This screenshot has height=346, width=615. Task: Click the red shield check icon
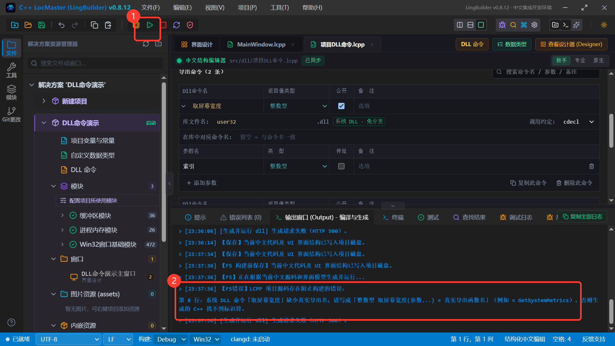[x=190, y=25]
